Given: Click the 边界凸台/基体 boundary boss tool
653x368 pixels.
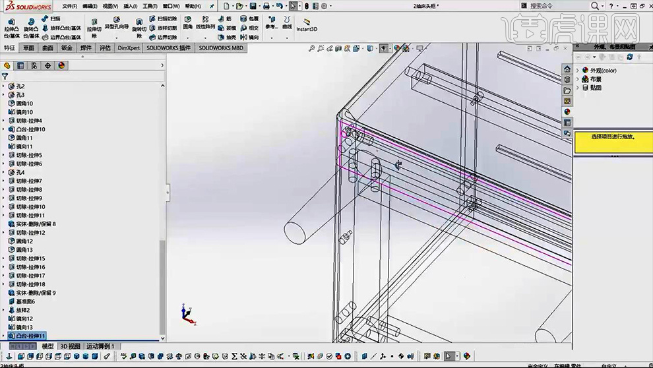Looking at the screenshot, I should 61,37.
